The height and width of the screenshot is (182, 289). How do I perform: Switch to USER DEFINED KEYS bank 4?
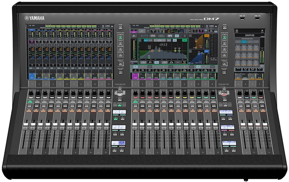[x=256, y=42]
